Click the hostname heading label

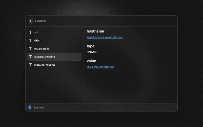pyautogui.click(x=95, y=31)
